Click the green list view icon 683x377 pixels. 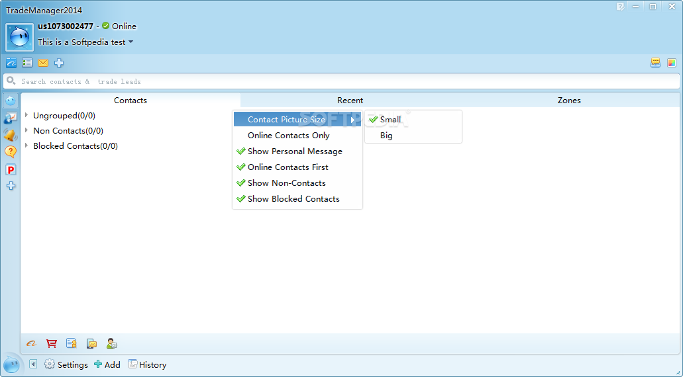click(27, 63)
